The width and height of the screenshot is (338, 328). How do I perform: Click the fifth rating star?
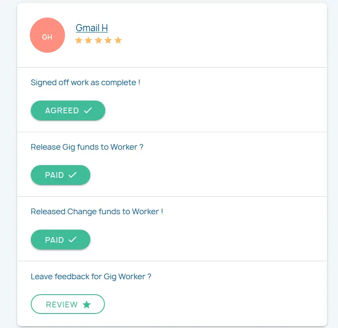pos(118,40)
